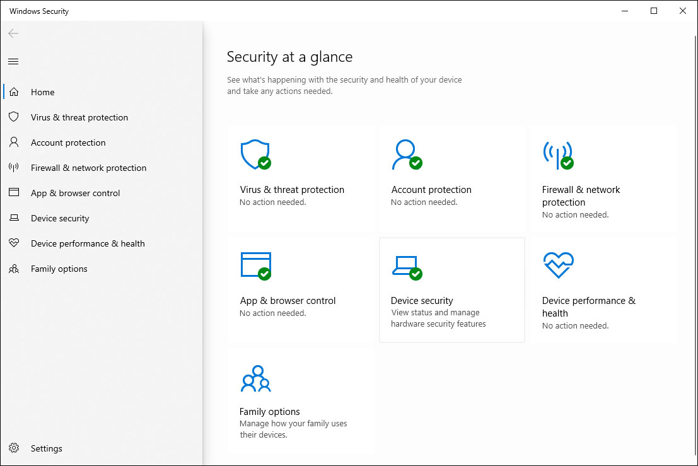
Task: Open Firewall & network protection sidebar item
Action: pyautogui.click(x=88, y=168)
